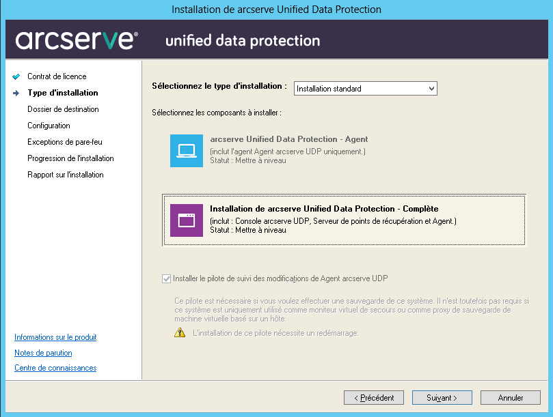This screenshot has width=553, height=417.
Task: Open 'Informations sur le produit' link
Action: [55, 337]
